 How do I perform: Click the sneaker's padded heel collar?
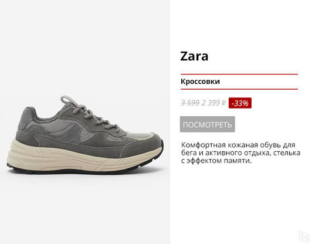[29, 117]
